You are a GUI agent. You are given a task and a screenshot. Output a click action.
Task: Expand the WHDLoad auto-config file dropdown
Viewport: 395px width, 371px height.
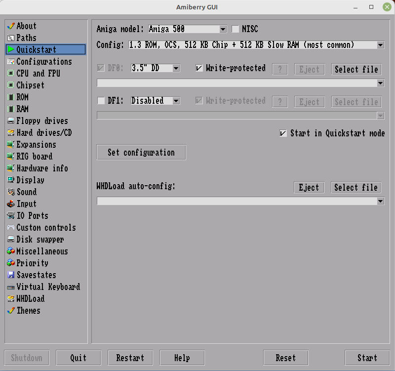coord(240,201)
